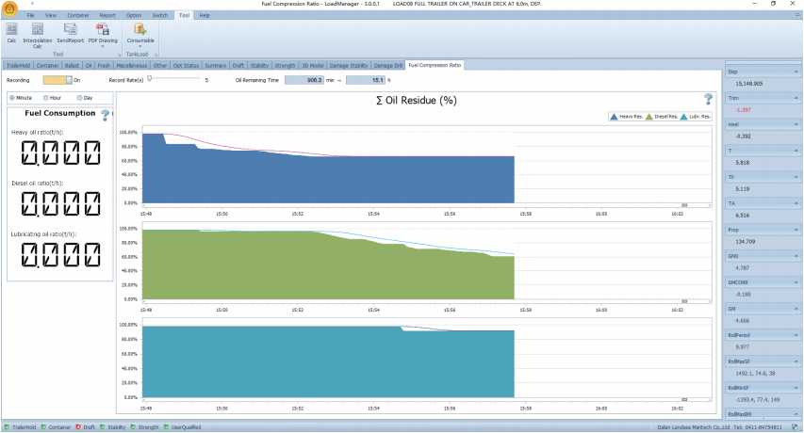Click the Consumable tank load icon
Viewport: 804px width, 433px height.
point(140,31)
